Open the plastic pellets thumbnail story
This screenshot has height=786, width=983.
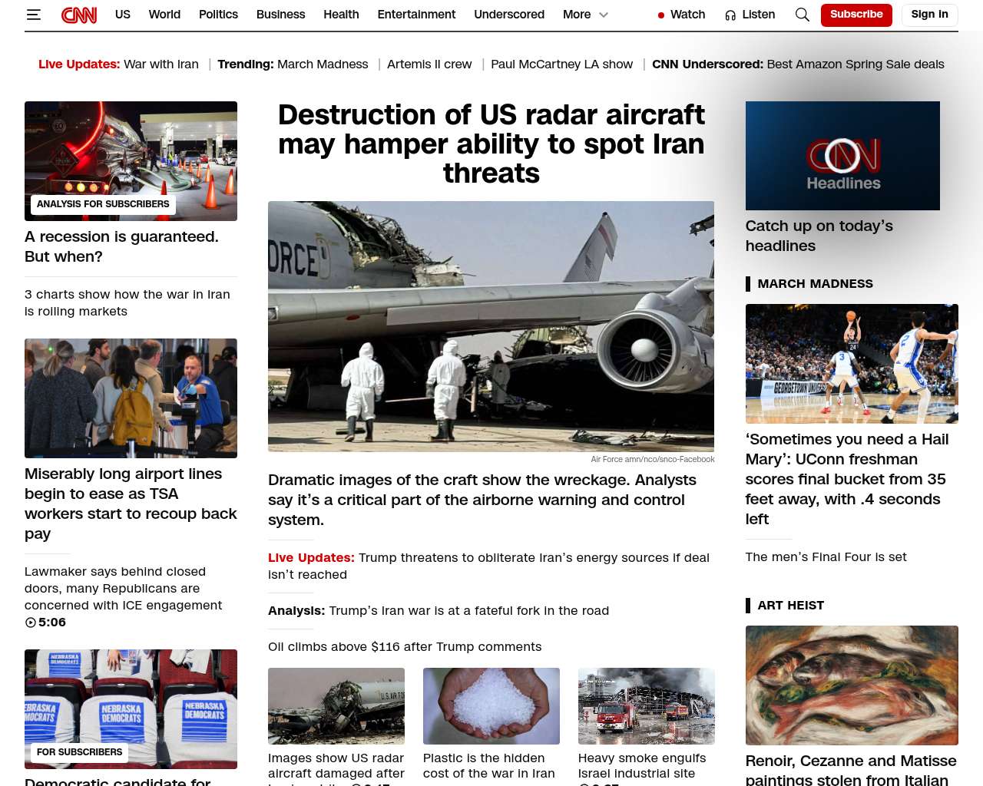(491, 706)
